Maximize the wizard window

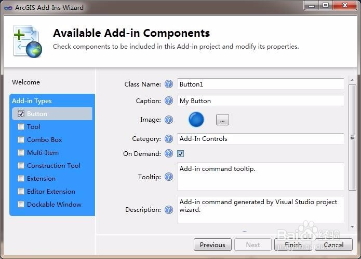[x=326, y=6]
